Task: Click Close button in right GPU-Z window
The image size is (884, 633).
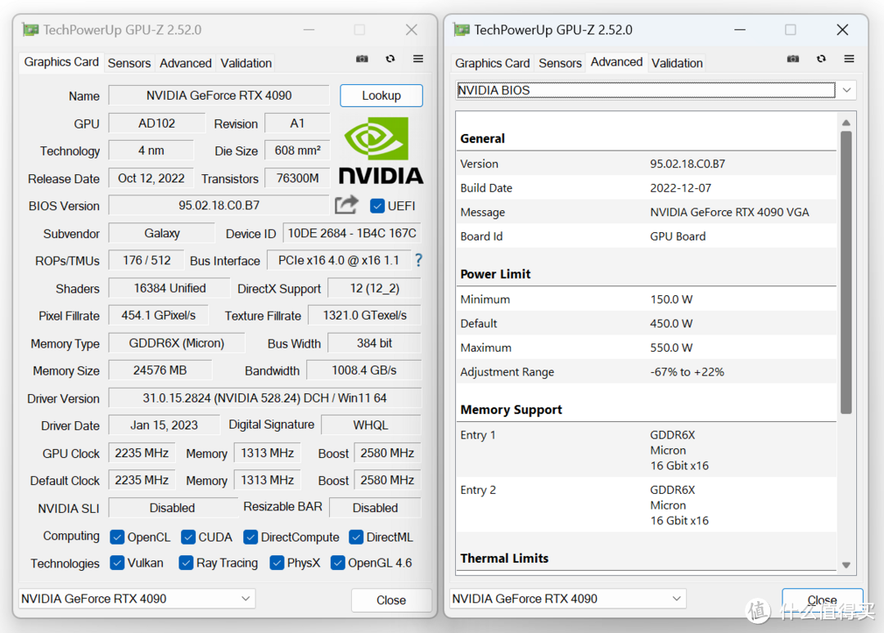Action: pos(822,600)
